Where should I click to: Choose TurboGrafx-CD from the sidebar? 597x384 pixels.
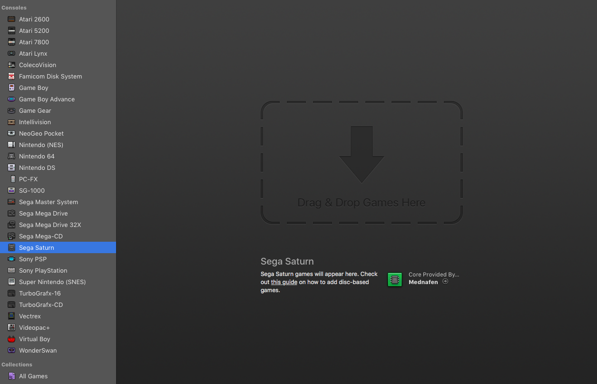pos(58,305)
